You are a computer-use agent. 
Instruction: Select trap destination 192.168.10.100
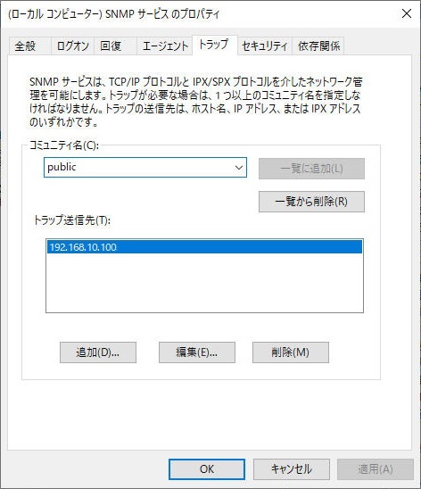(x=204, y=247)
